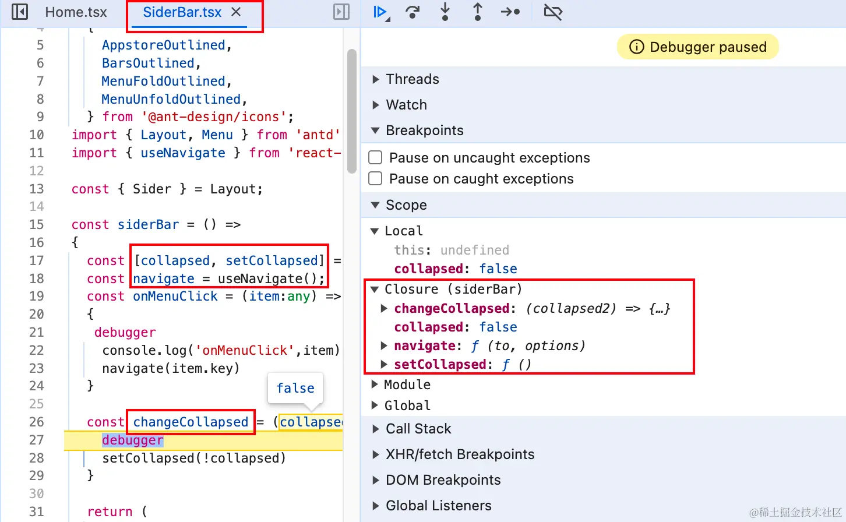Click 'collapsed: false' under Closure scope

pos(456,327)
